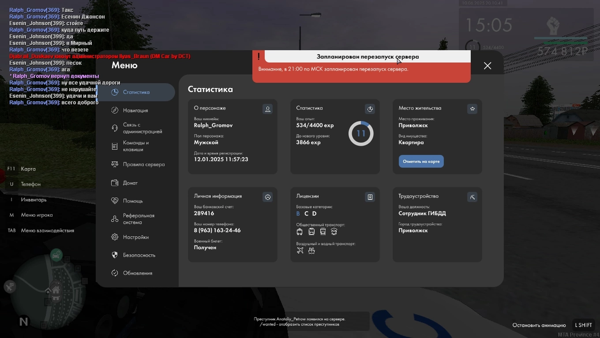This screenshot has height=338, width=600.
Task: Click the hammer icon in Трудоустройство card
Action: point(472,197)
